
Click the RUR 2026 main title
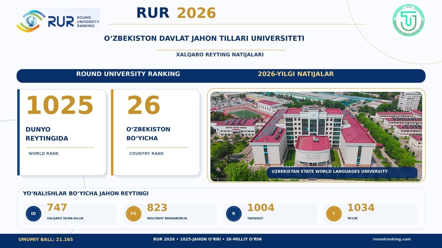[176, 13]
